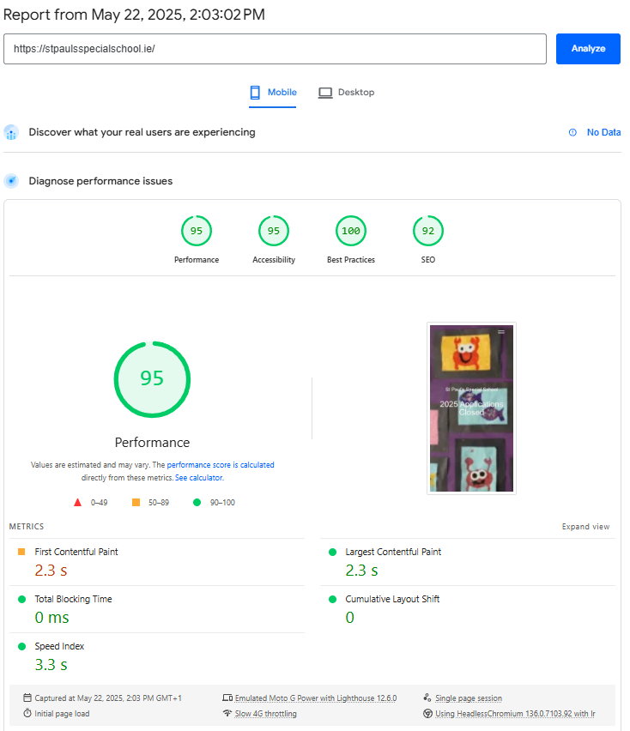
Task: Click the large Performance 95 gauge
Action: (152, 379)
